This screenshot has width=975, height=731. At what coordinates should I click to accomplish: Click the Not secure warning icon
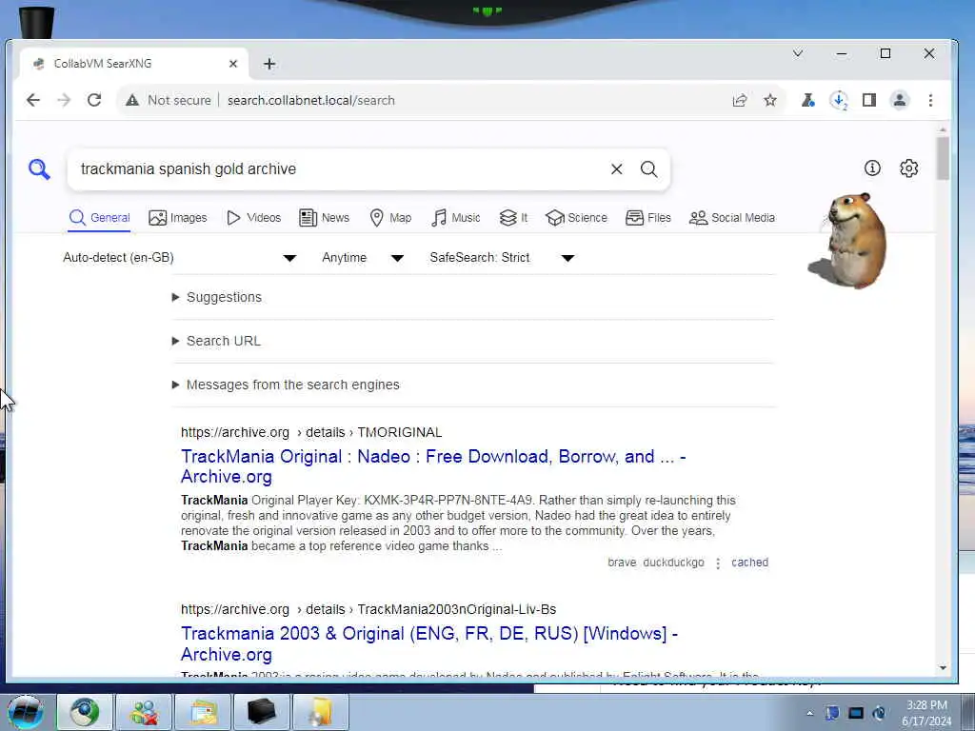pos(131,100)
